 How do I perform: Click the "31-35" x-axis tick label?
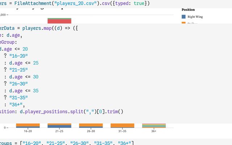pyautogui.click(x=123, y=131)
